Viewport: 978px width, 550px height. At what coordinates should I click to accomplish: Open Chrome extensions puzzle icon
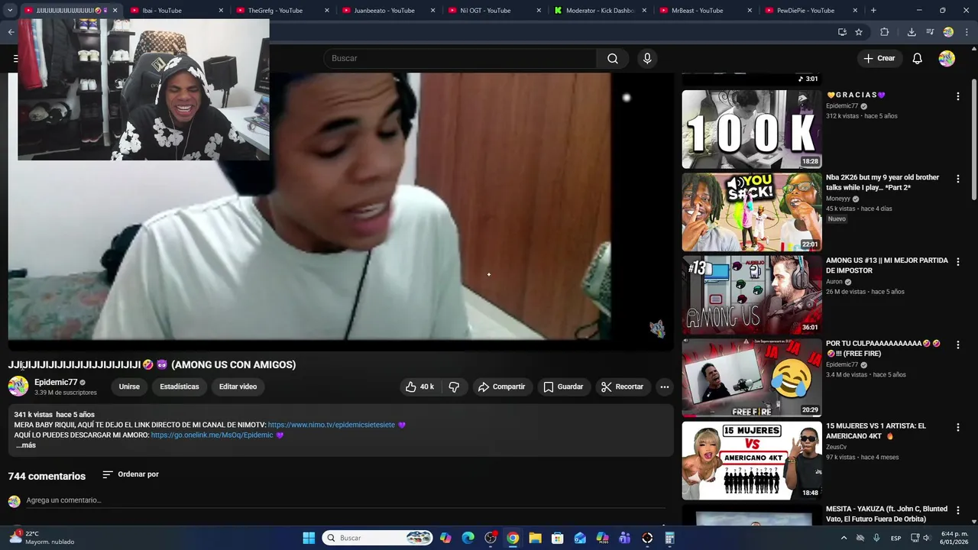point(885,32)
